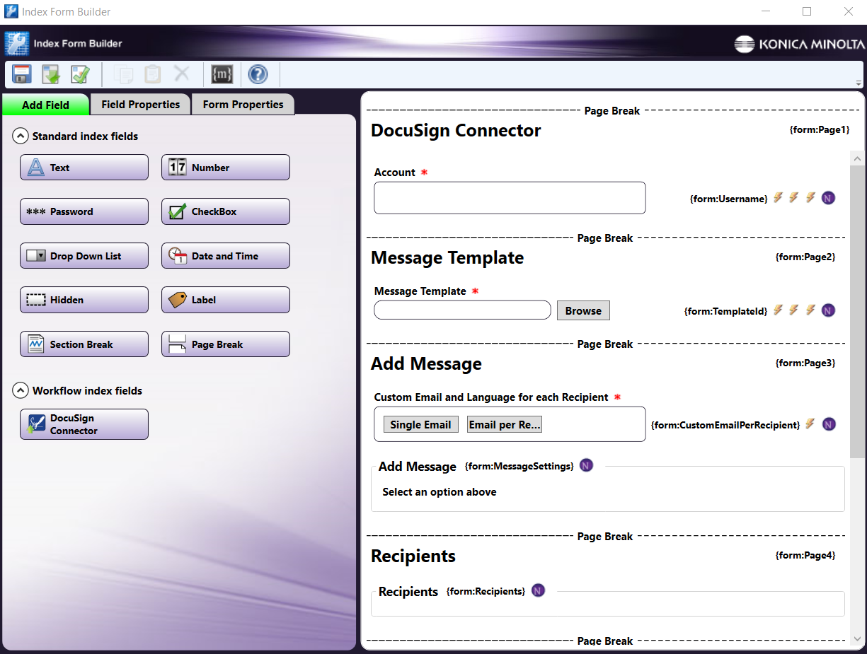Click the Index Form Builder title bar icon
This screenshot has width=867, height=654.
pos(11,11)
